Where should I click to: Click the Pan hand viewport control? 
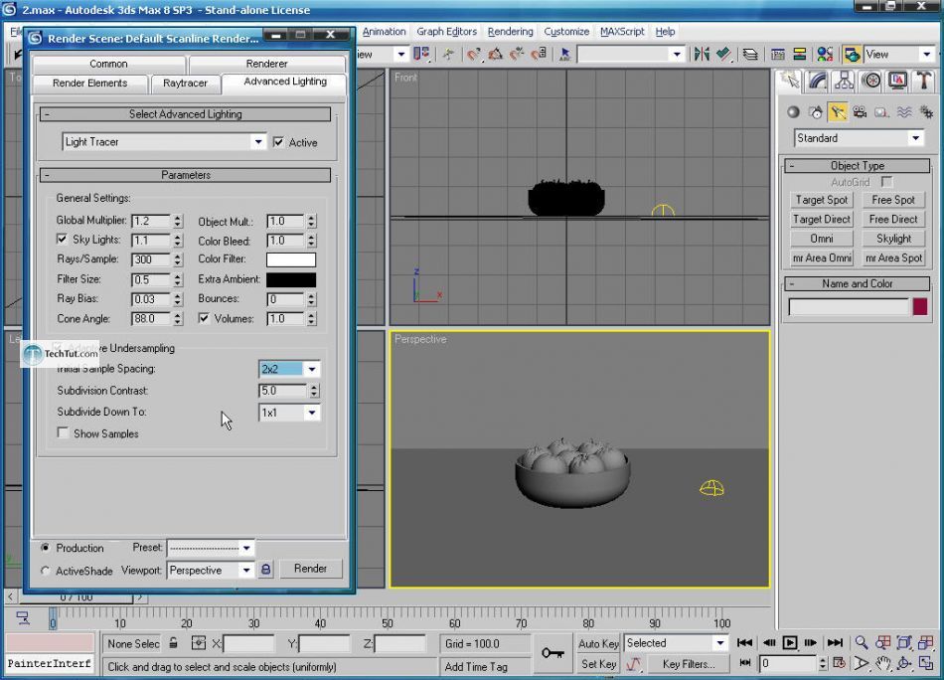[883, 664]
